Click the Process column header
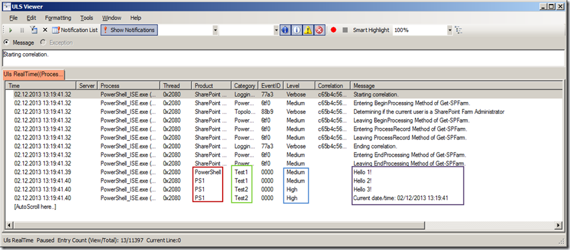The image size is (570, 250). coord(129,86)
